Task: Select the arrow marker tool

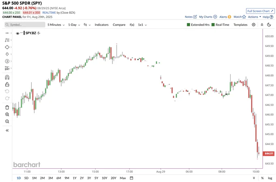Action: coord(7,54)
